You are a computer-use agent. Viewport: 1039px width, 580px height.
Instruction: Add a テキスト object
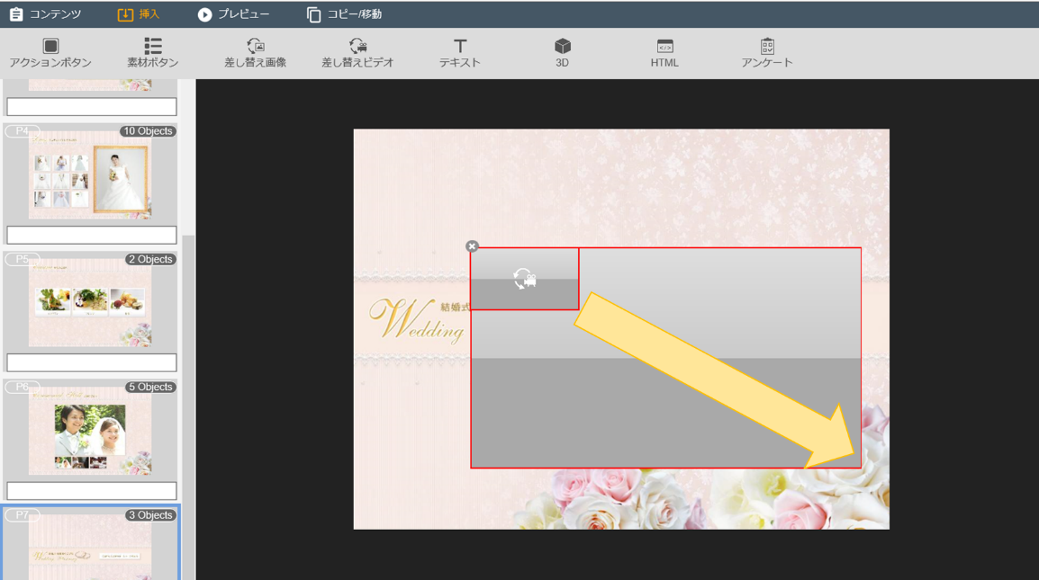pos(459,47)
